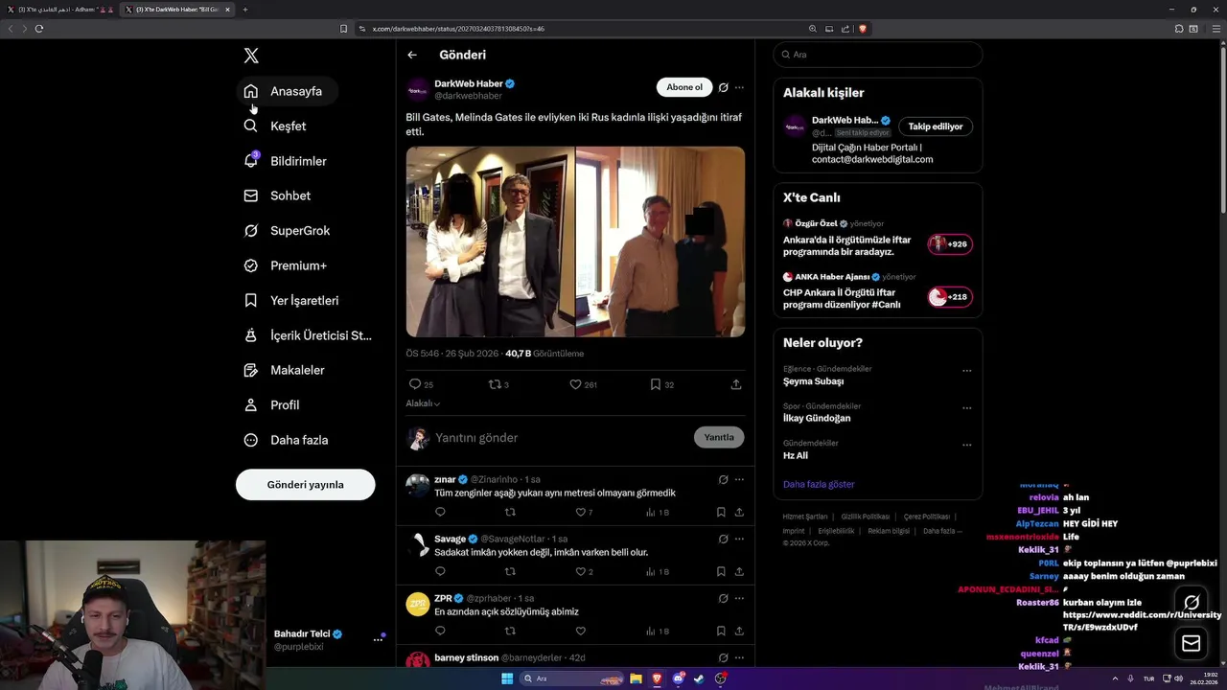The image size is (1227, 690).
Task: Open more options on ZPR's reply
Action: tap(739, 598)
